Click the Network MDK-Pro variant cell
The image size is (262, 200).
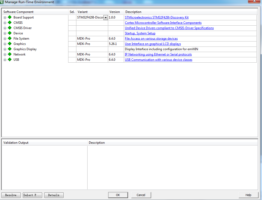92,54
